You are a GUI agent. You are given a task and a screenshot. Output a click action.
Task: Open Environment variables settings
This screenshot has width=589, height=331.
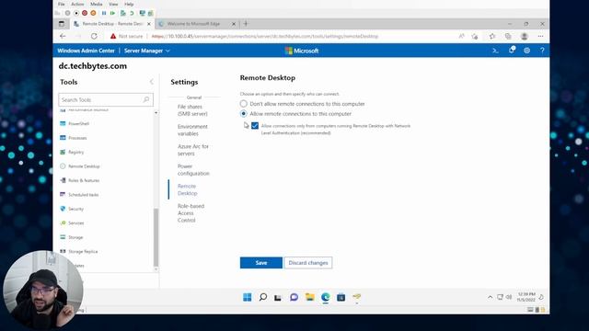(192, 130)
